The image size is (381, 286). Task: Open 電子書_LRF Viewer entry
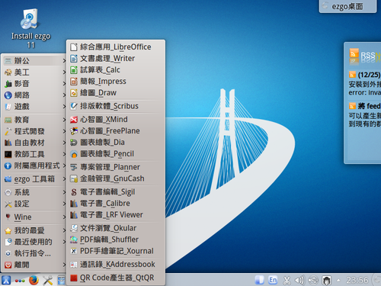coord(116,215)
